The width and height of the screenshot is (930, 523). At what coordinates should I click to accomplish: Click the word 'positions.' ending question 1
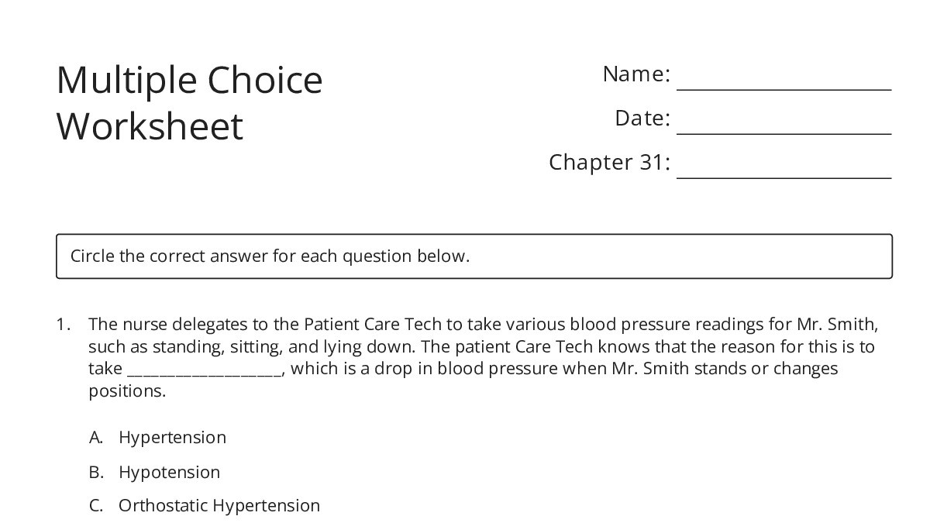pos(127,391)
